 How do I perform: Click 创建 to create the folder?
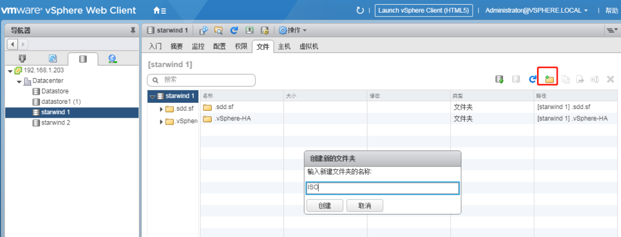coord(325,205)
